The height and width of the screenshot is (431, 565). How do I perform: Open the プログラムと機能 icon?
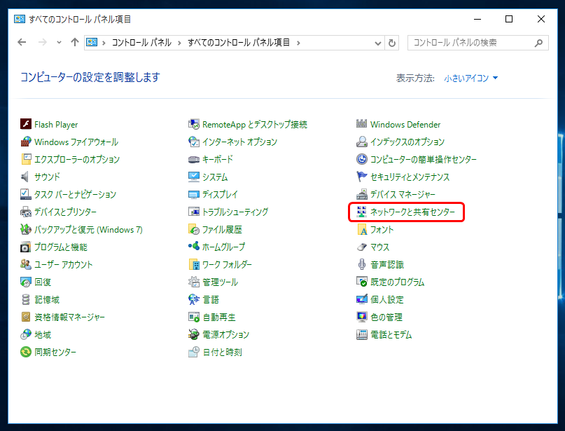pos(26,247)
